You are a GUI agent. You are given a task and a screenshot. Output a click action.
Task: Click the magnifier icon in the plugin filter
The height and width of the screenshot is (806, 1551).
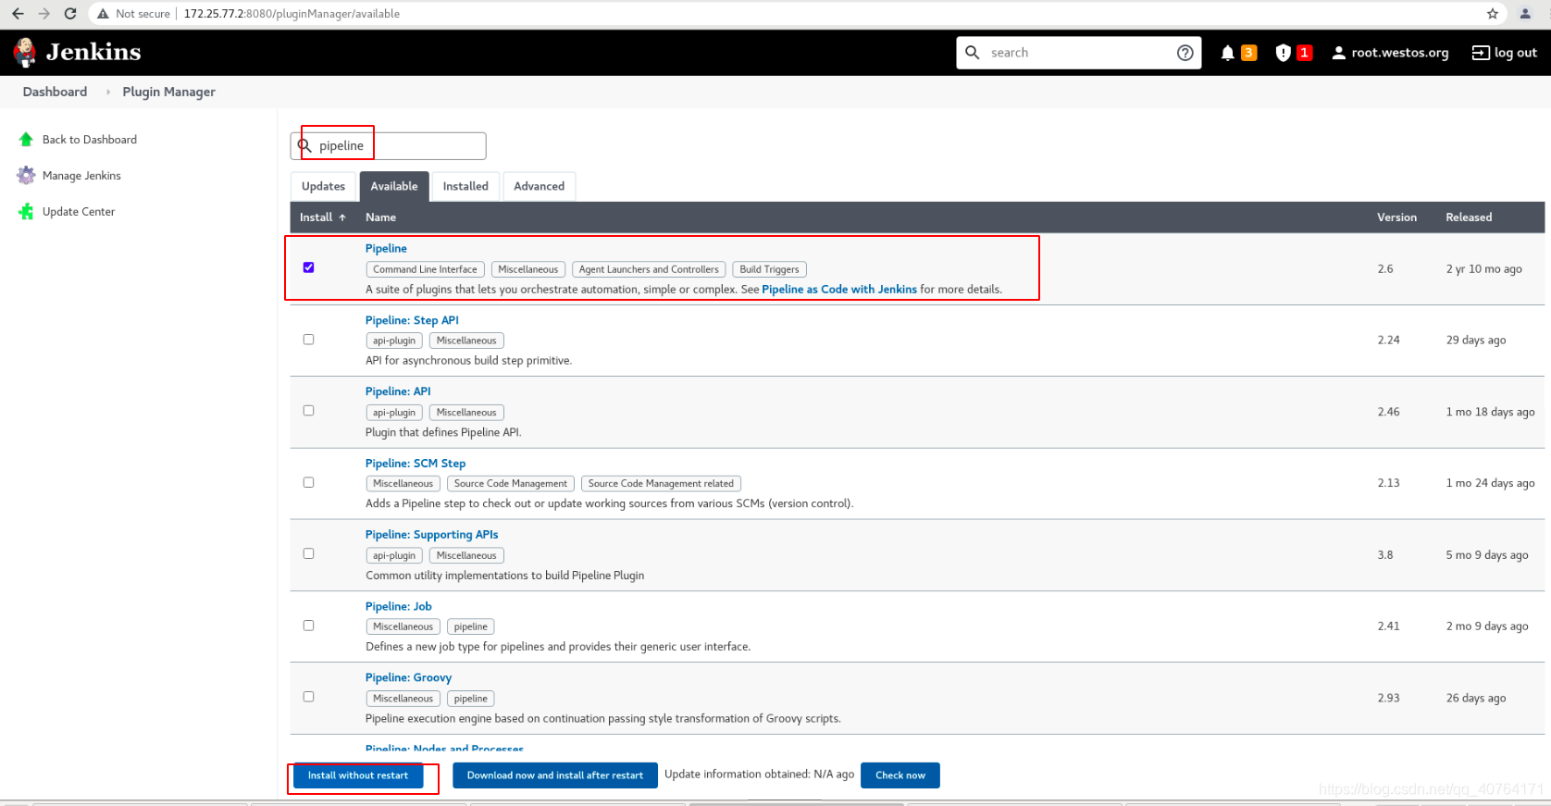(304, 145)
